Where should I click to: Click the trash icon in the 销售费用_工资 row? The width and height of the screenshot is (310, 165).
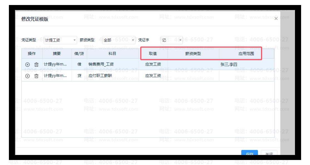[36, 64]
